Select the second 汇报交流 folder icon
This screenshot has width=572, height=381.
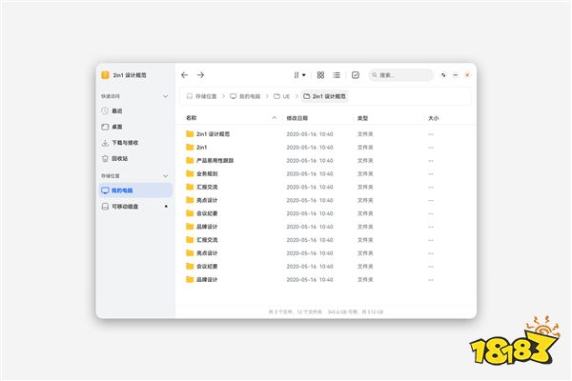point(190,240)
